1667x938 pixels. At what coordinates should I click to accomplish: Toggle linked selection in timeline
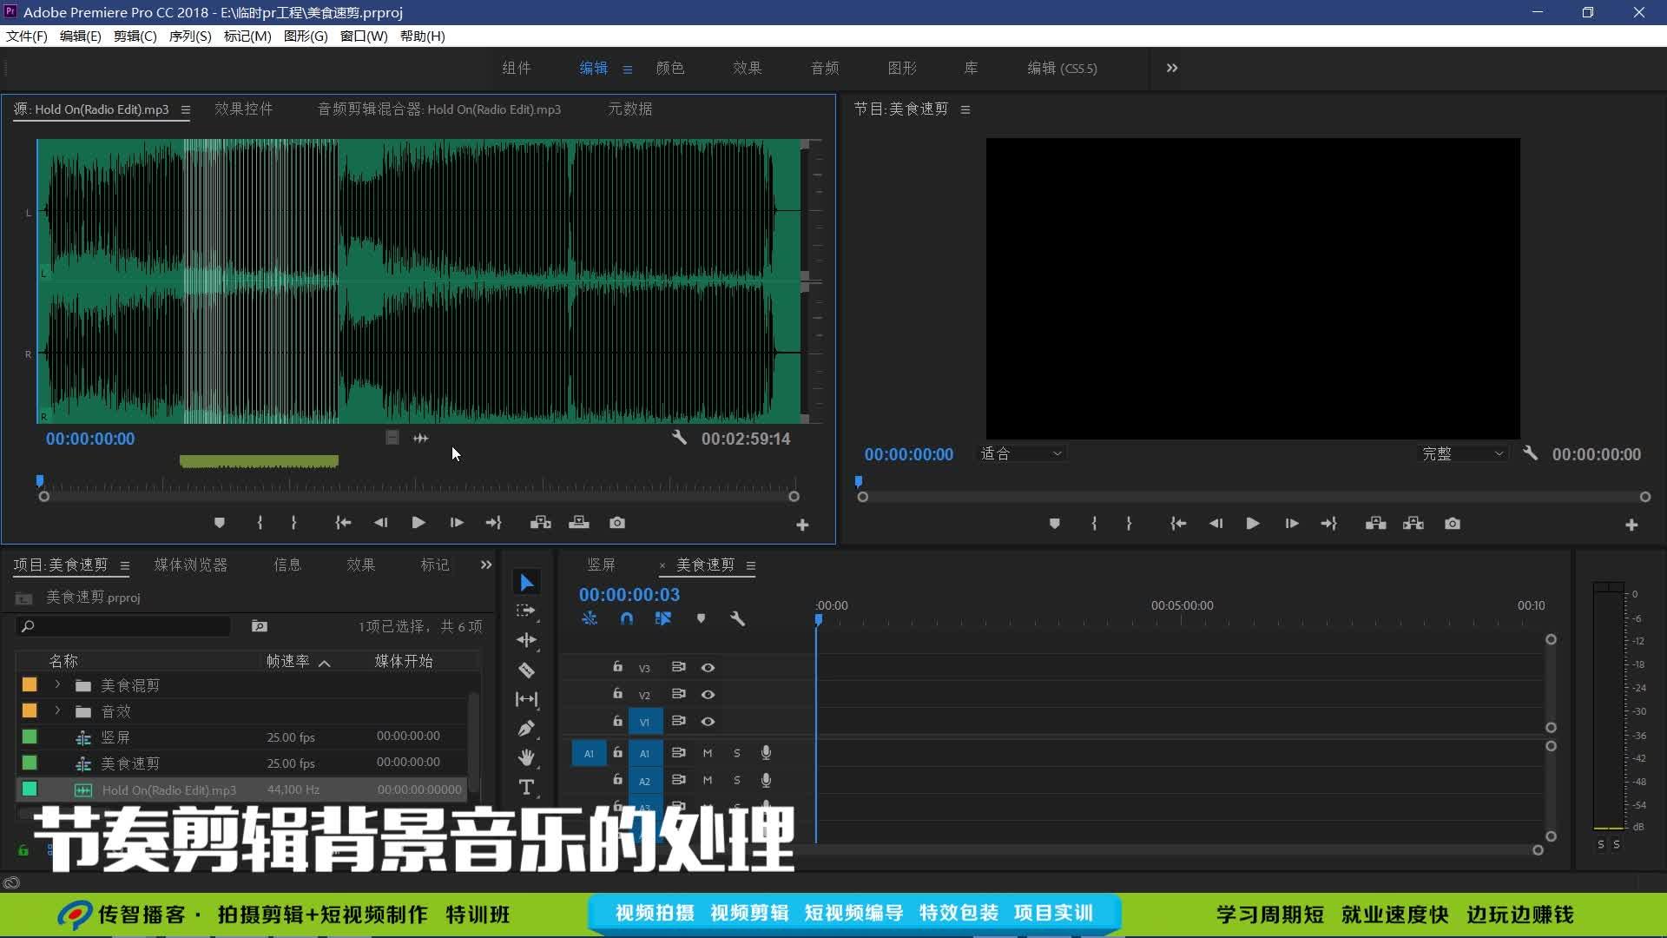[x=663, y=618]
